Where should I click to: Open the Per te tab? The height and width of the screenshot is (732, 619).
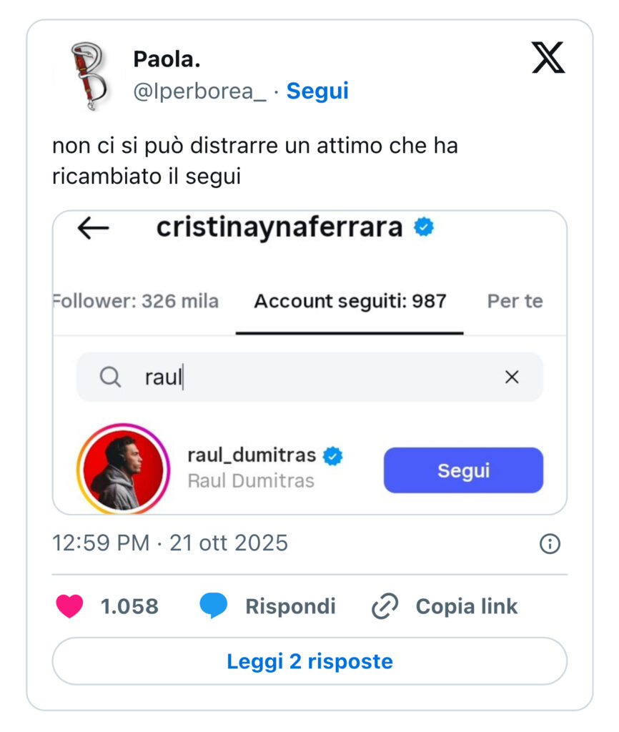click(515, 301)
